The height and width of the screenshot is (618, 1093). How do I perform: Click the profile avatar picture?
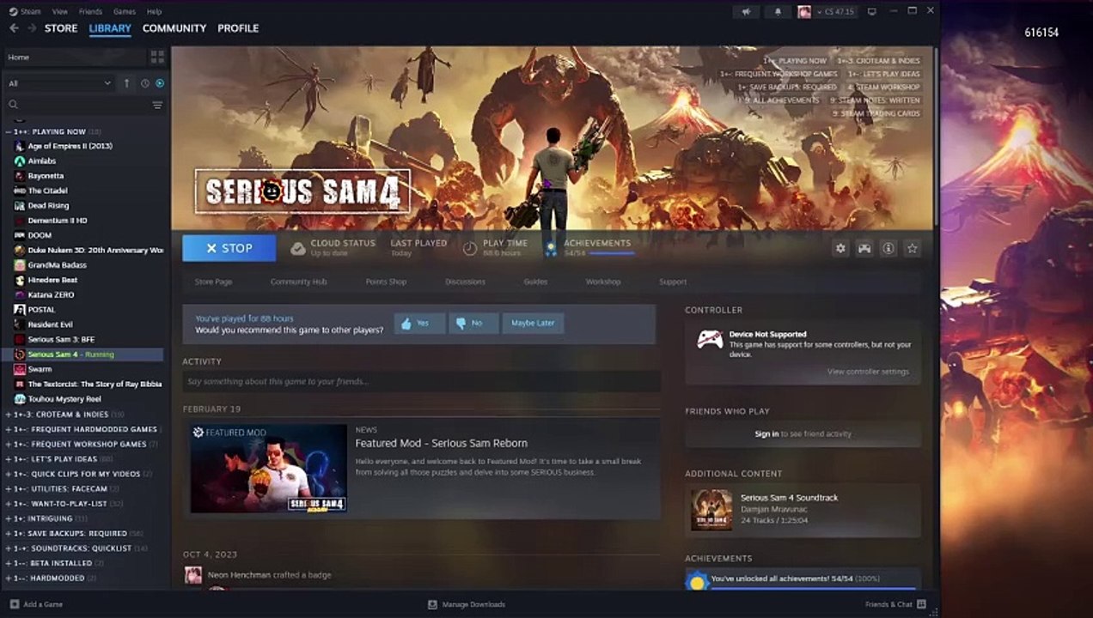804,11
